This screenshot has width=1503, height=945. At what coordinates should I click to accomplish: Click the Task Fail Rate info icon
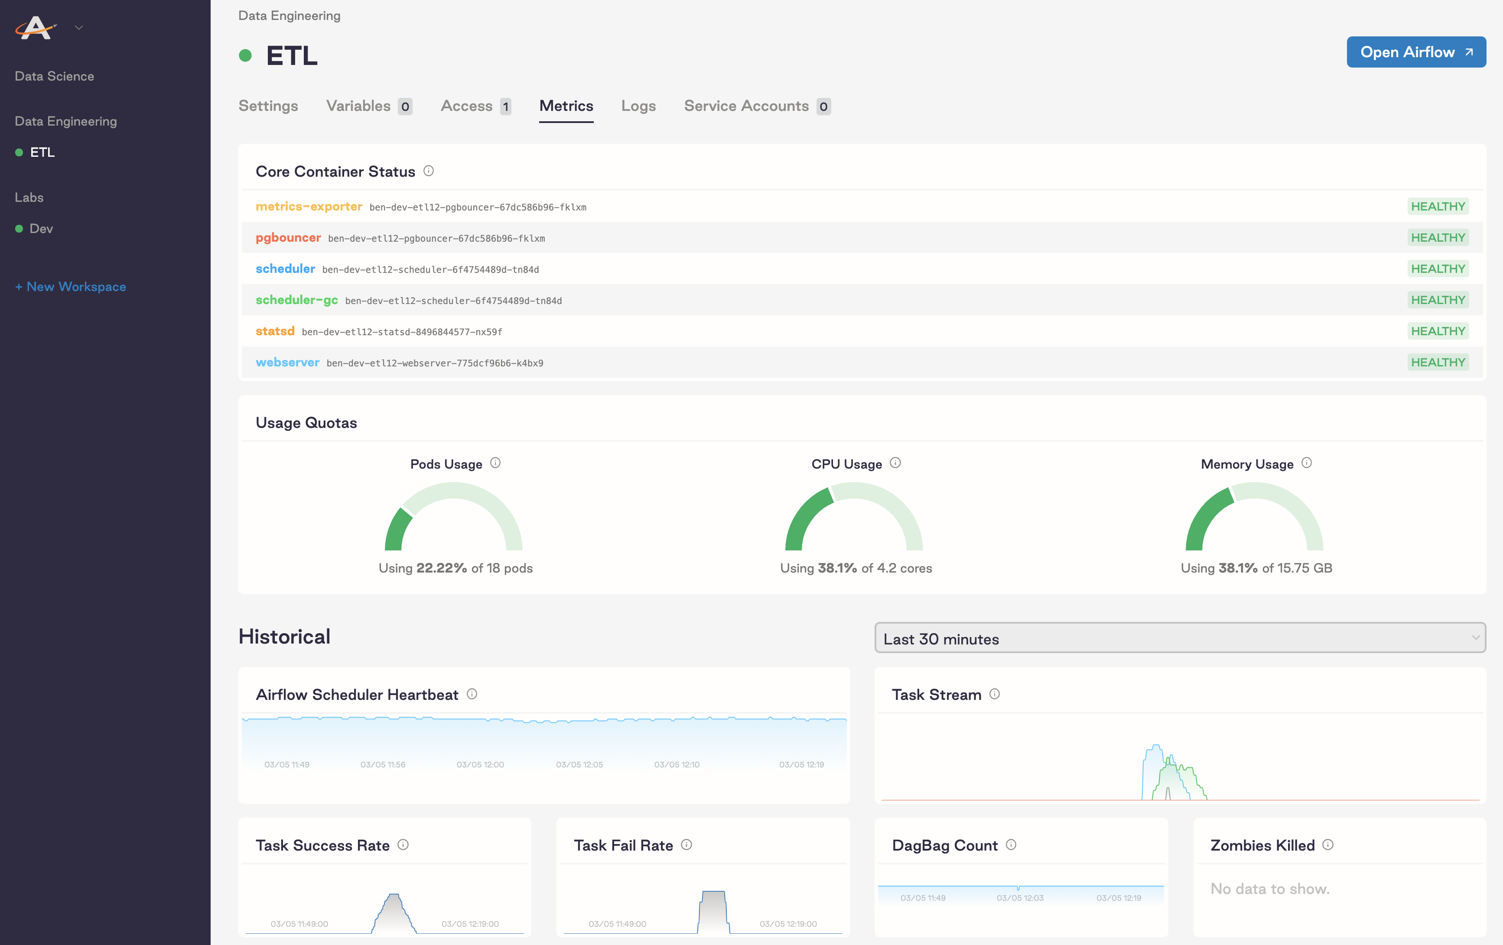(x=686, y=845)
